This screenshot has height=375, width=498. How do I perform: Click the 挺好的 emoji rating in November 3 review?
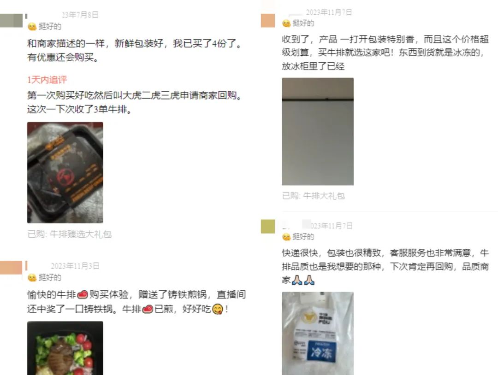[44, 278]
